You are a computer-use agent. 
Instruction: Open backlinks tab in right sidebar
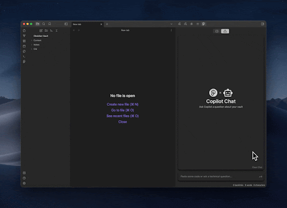pyautogui.click(x=179, y=24)
